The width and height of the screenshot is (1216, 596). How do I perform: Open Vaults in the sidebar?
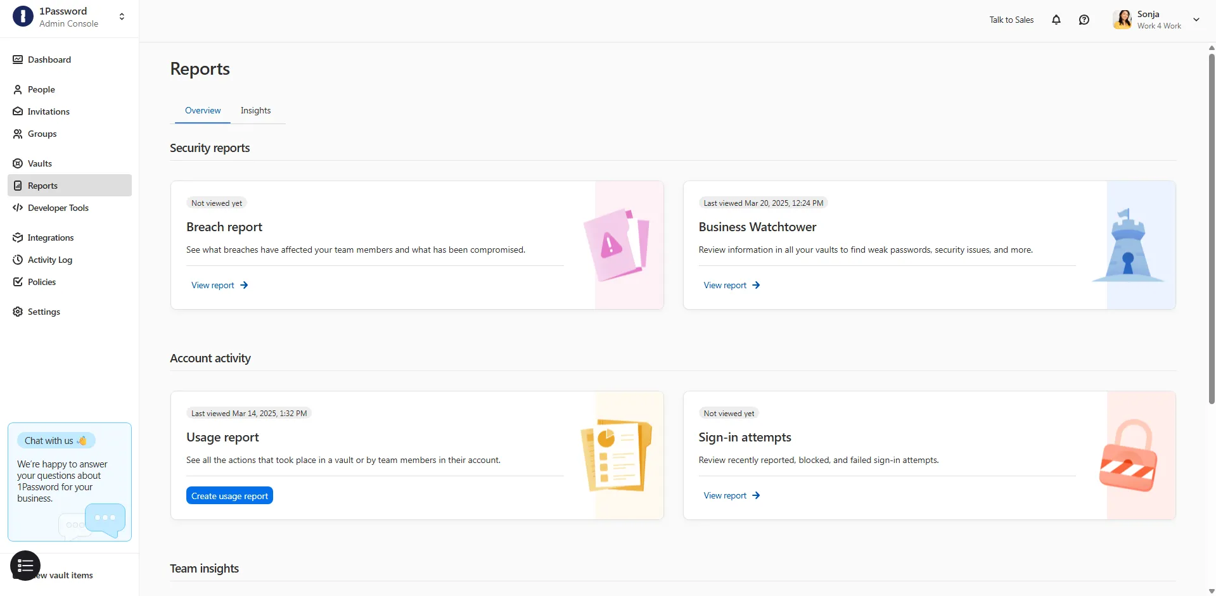click(x=40, y=163)
